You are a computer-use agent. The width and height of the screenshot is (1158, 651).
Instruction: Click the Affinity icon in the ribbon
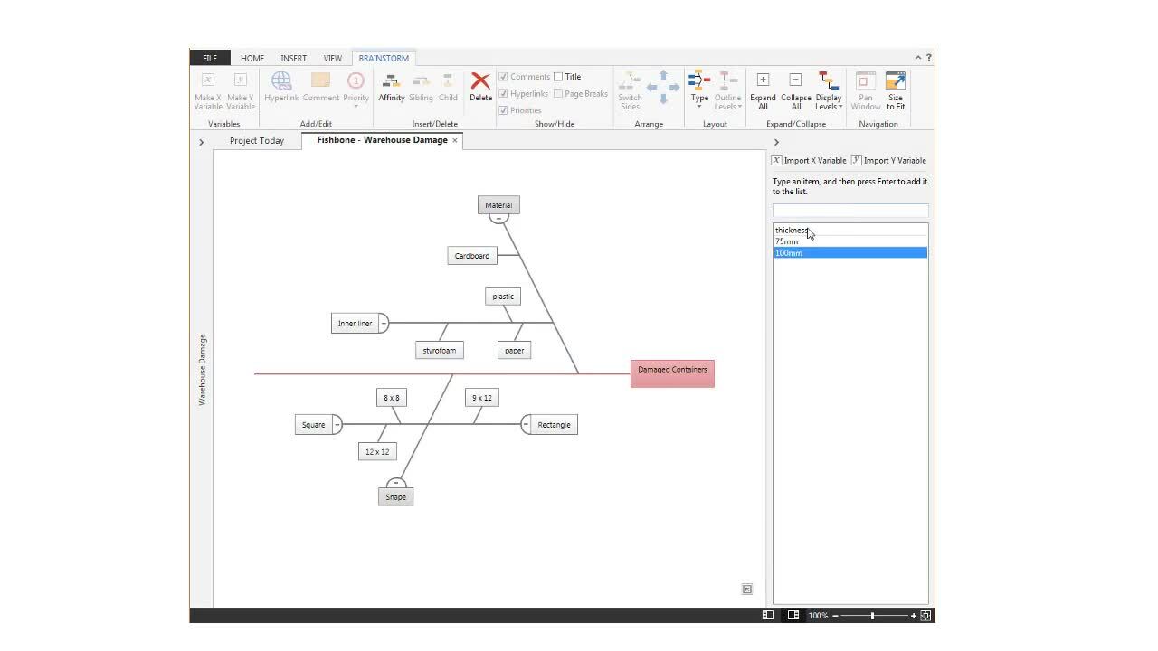click(x=391, y=82)
